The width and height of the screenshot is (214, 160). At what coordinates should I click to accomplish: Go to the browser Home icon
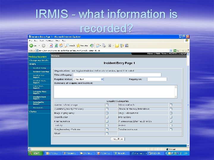(61, 46)
